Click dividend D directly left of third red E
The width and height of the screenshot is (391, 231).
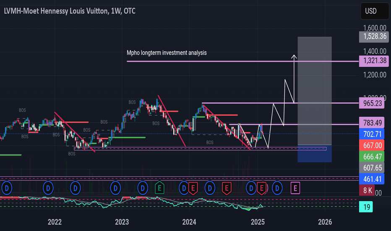(x=251, y=188)
